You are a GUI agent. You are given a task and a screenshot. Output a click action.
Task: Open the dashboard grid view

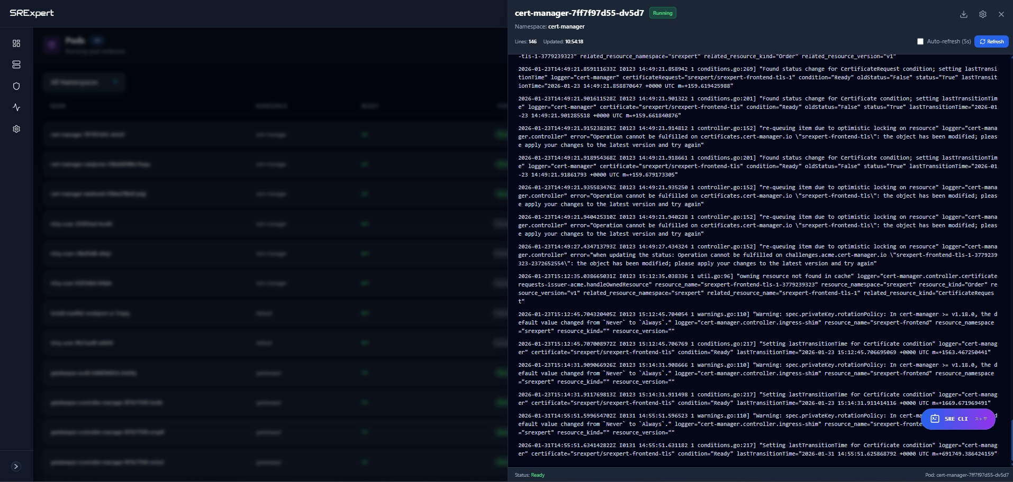pos(16,43)
